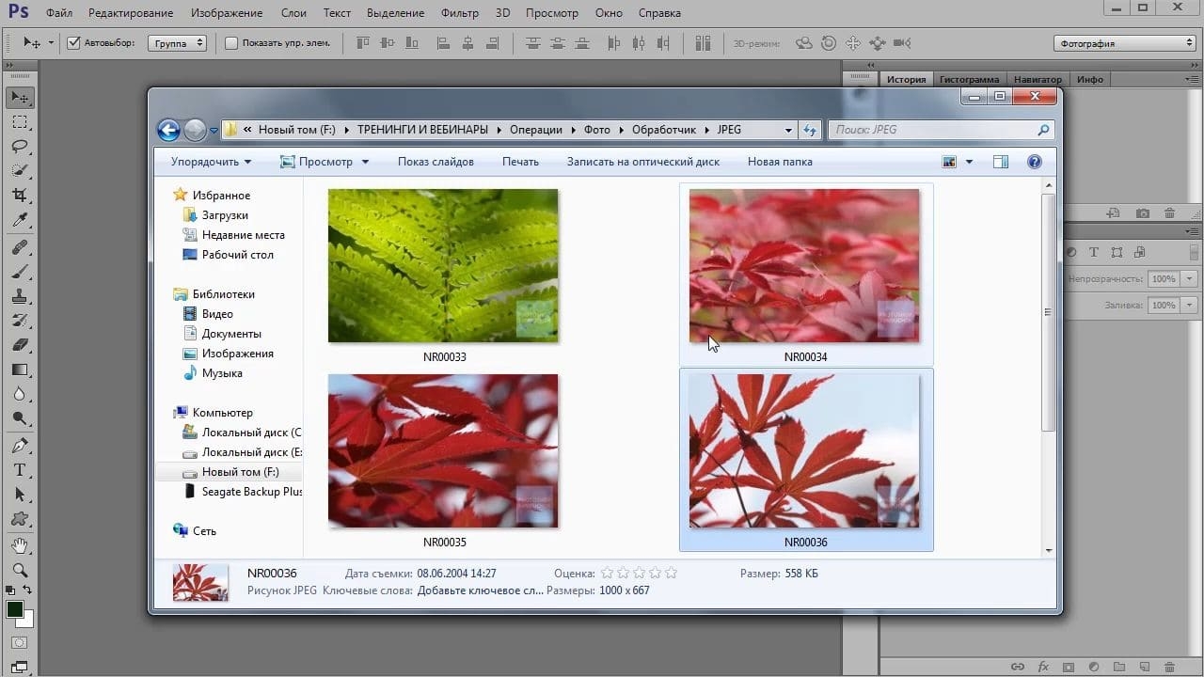Click the camera icon in History panel

tap(1142, 214)
